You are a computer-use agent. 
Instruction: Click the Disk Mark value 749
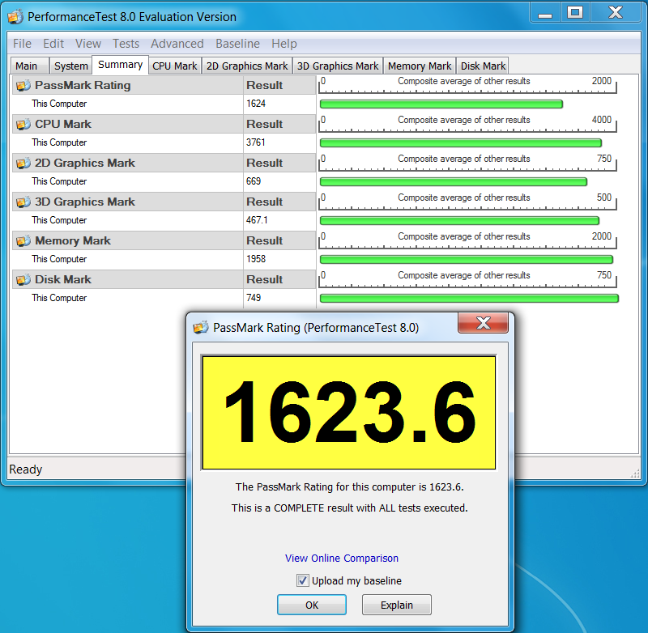[254, 298]
